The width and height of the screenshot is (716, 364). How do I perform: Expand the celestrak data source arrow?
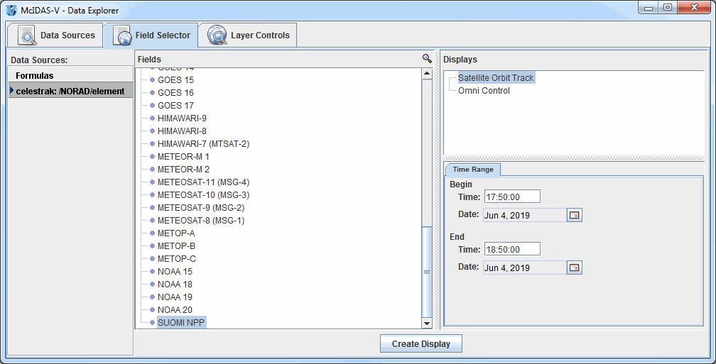(x=12, y=91)
